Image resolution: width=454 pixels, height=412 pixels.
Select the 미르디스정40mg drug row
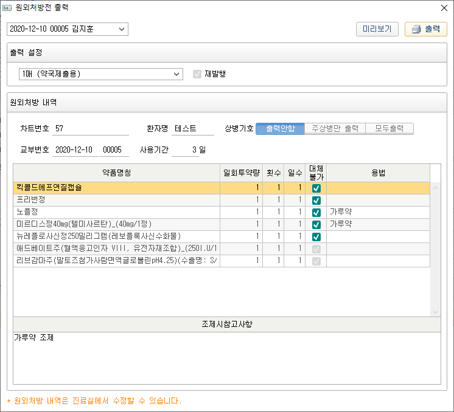(116, 224)
